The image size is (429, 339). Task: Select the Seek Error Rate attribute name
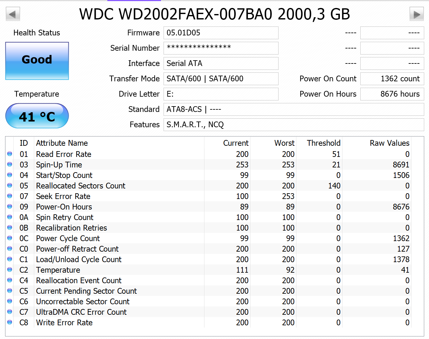(63, 196)
